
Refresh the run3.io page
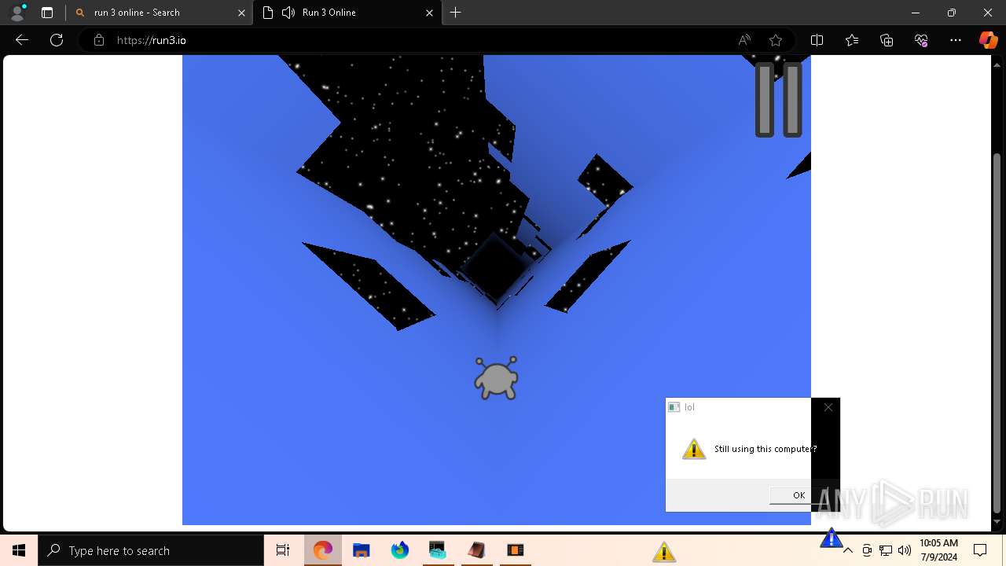(57, 40)
